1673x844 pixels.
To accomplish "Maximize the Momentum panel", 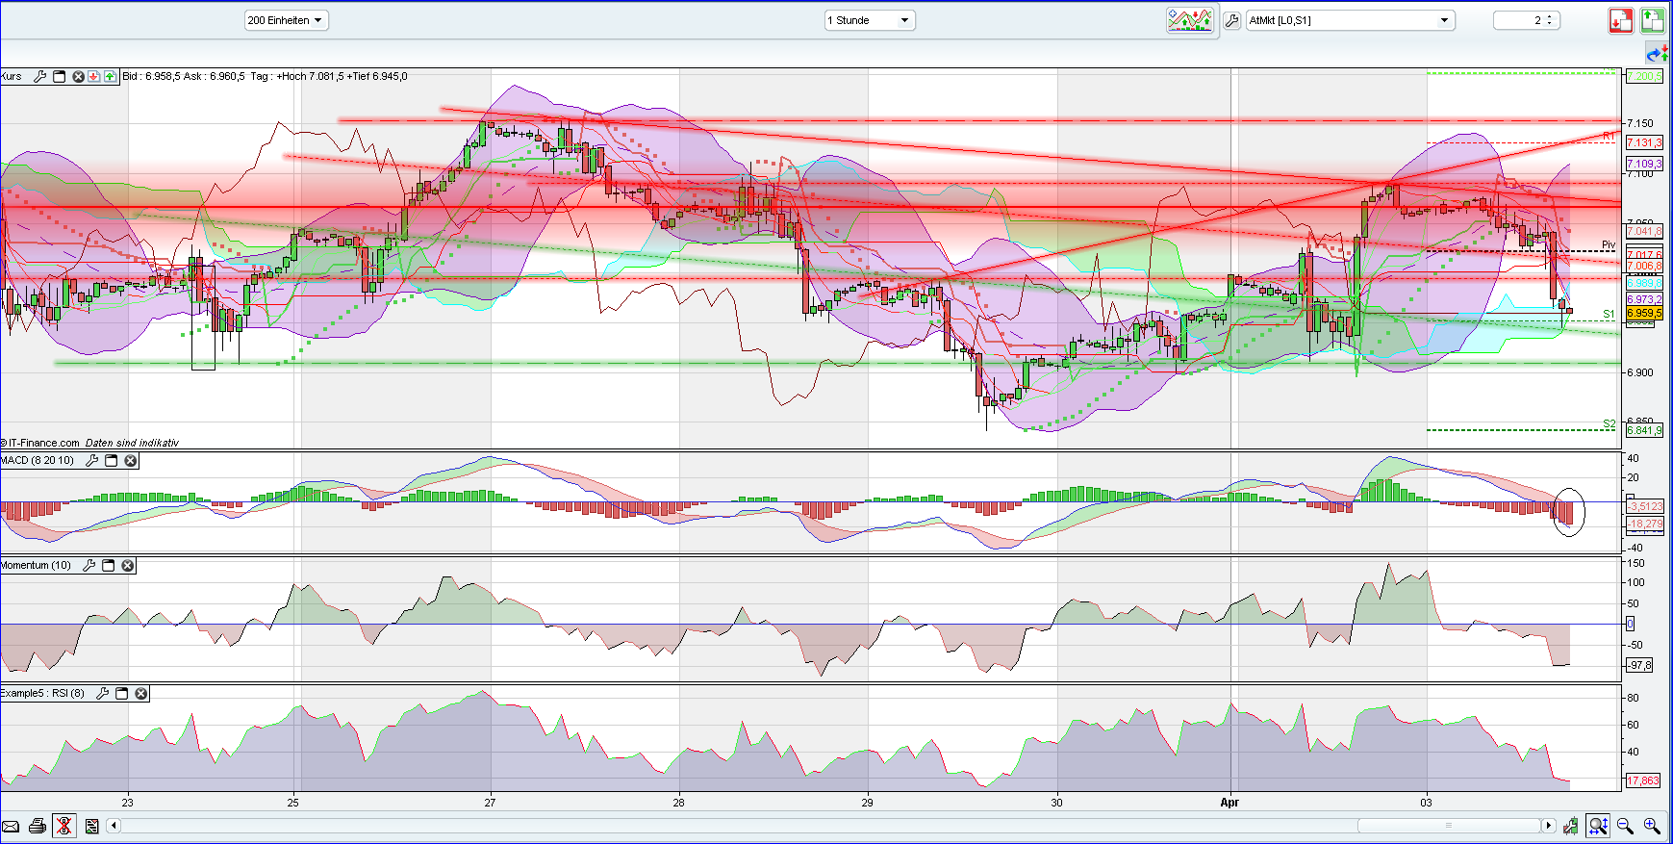I will coord(108,566).
